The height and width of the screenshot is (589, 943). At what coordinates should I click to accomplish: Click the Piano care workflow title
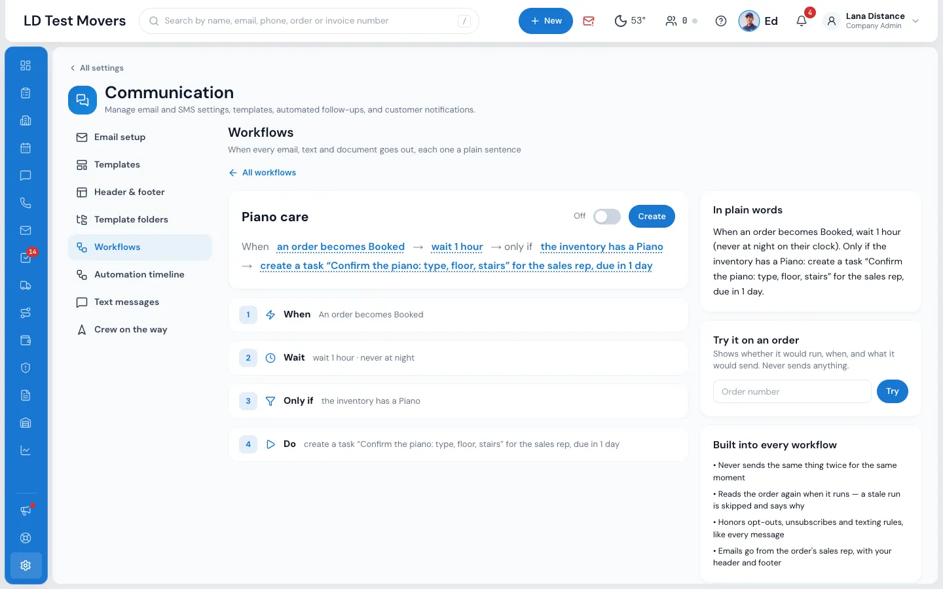[275, 217]
